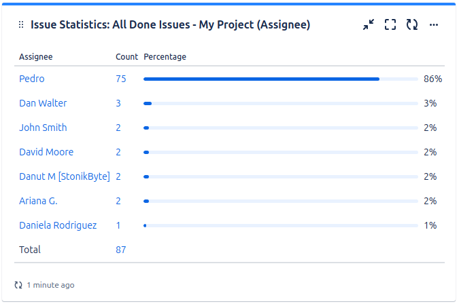
Task: Open assignee Pedro link
Action: click(31, 79)
